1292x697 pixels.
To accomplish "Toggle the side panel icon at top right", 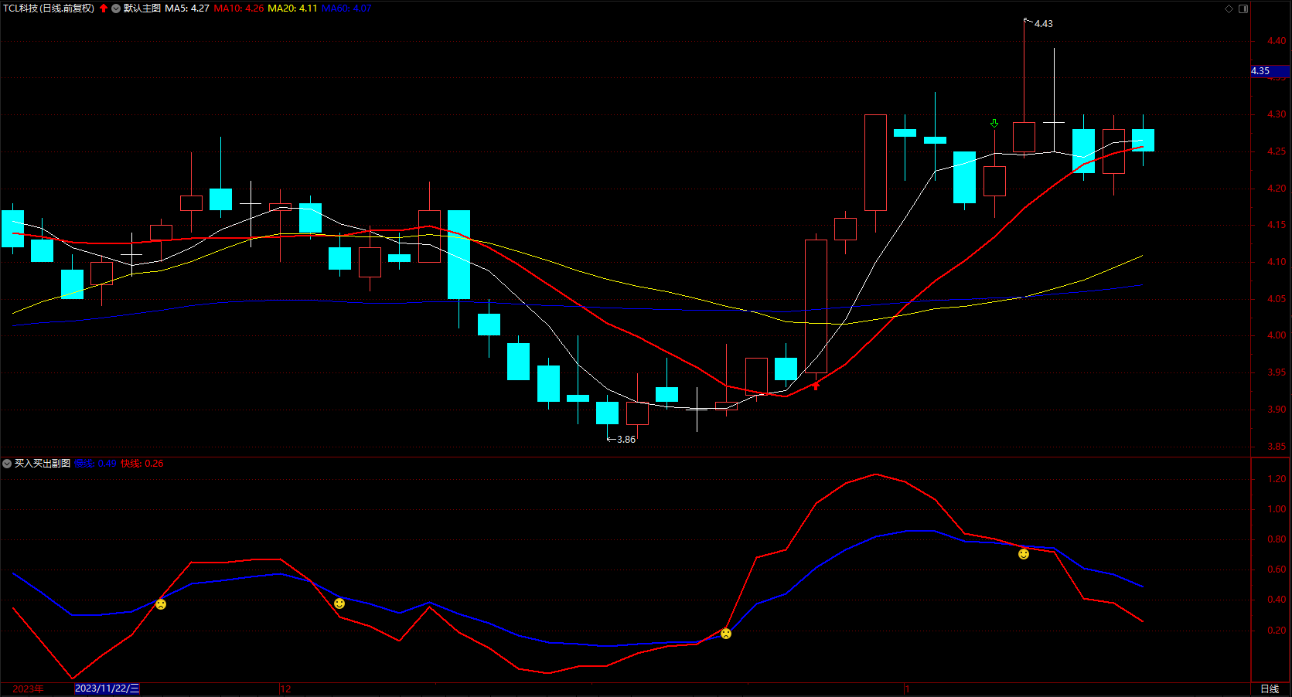I will [1243, 8].
